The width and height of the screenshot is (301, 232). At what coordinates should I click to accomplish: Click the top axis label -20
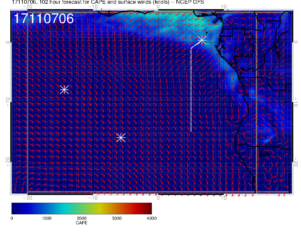tap(27, 7)
